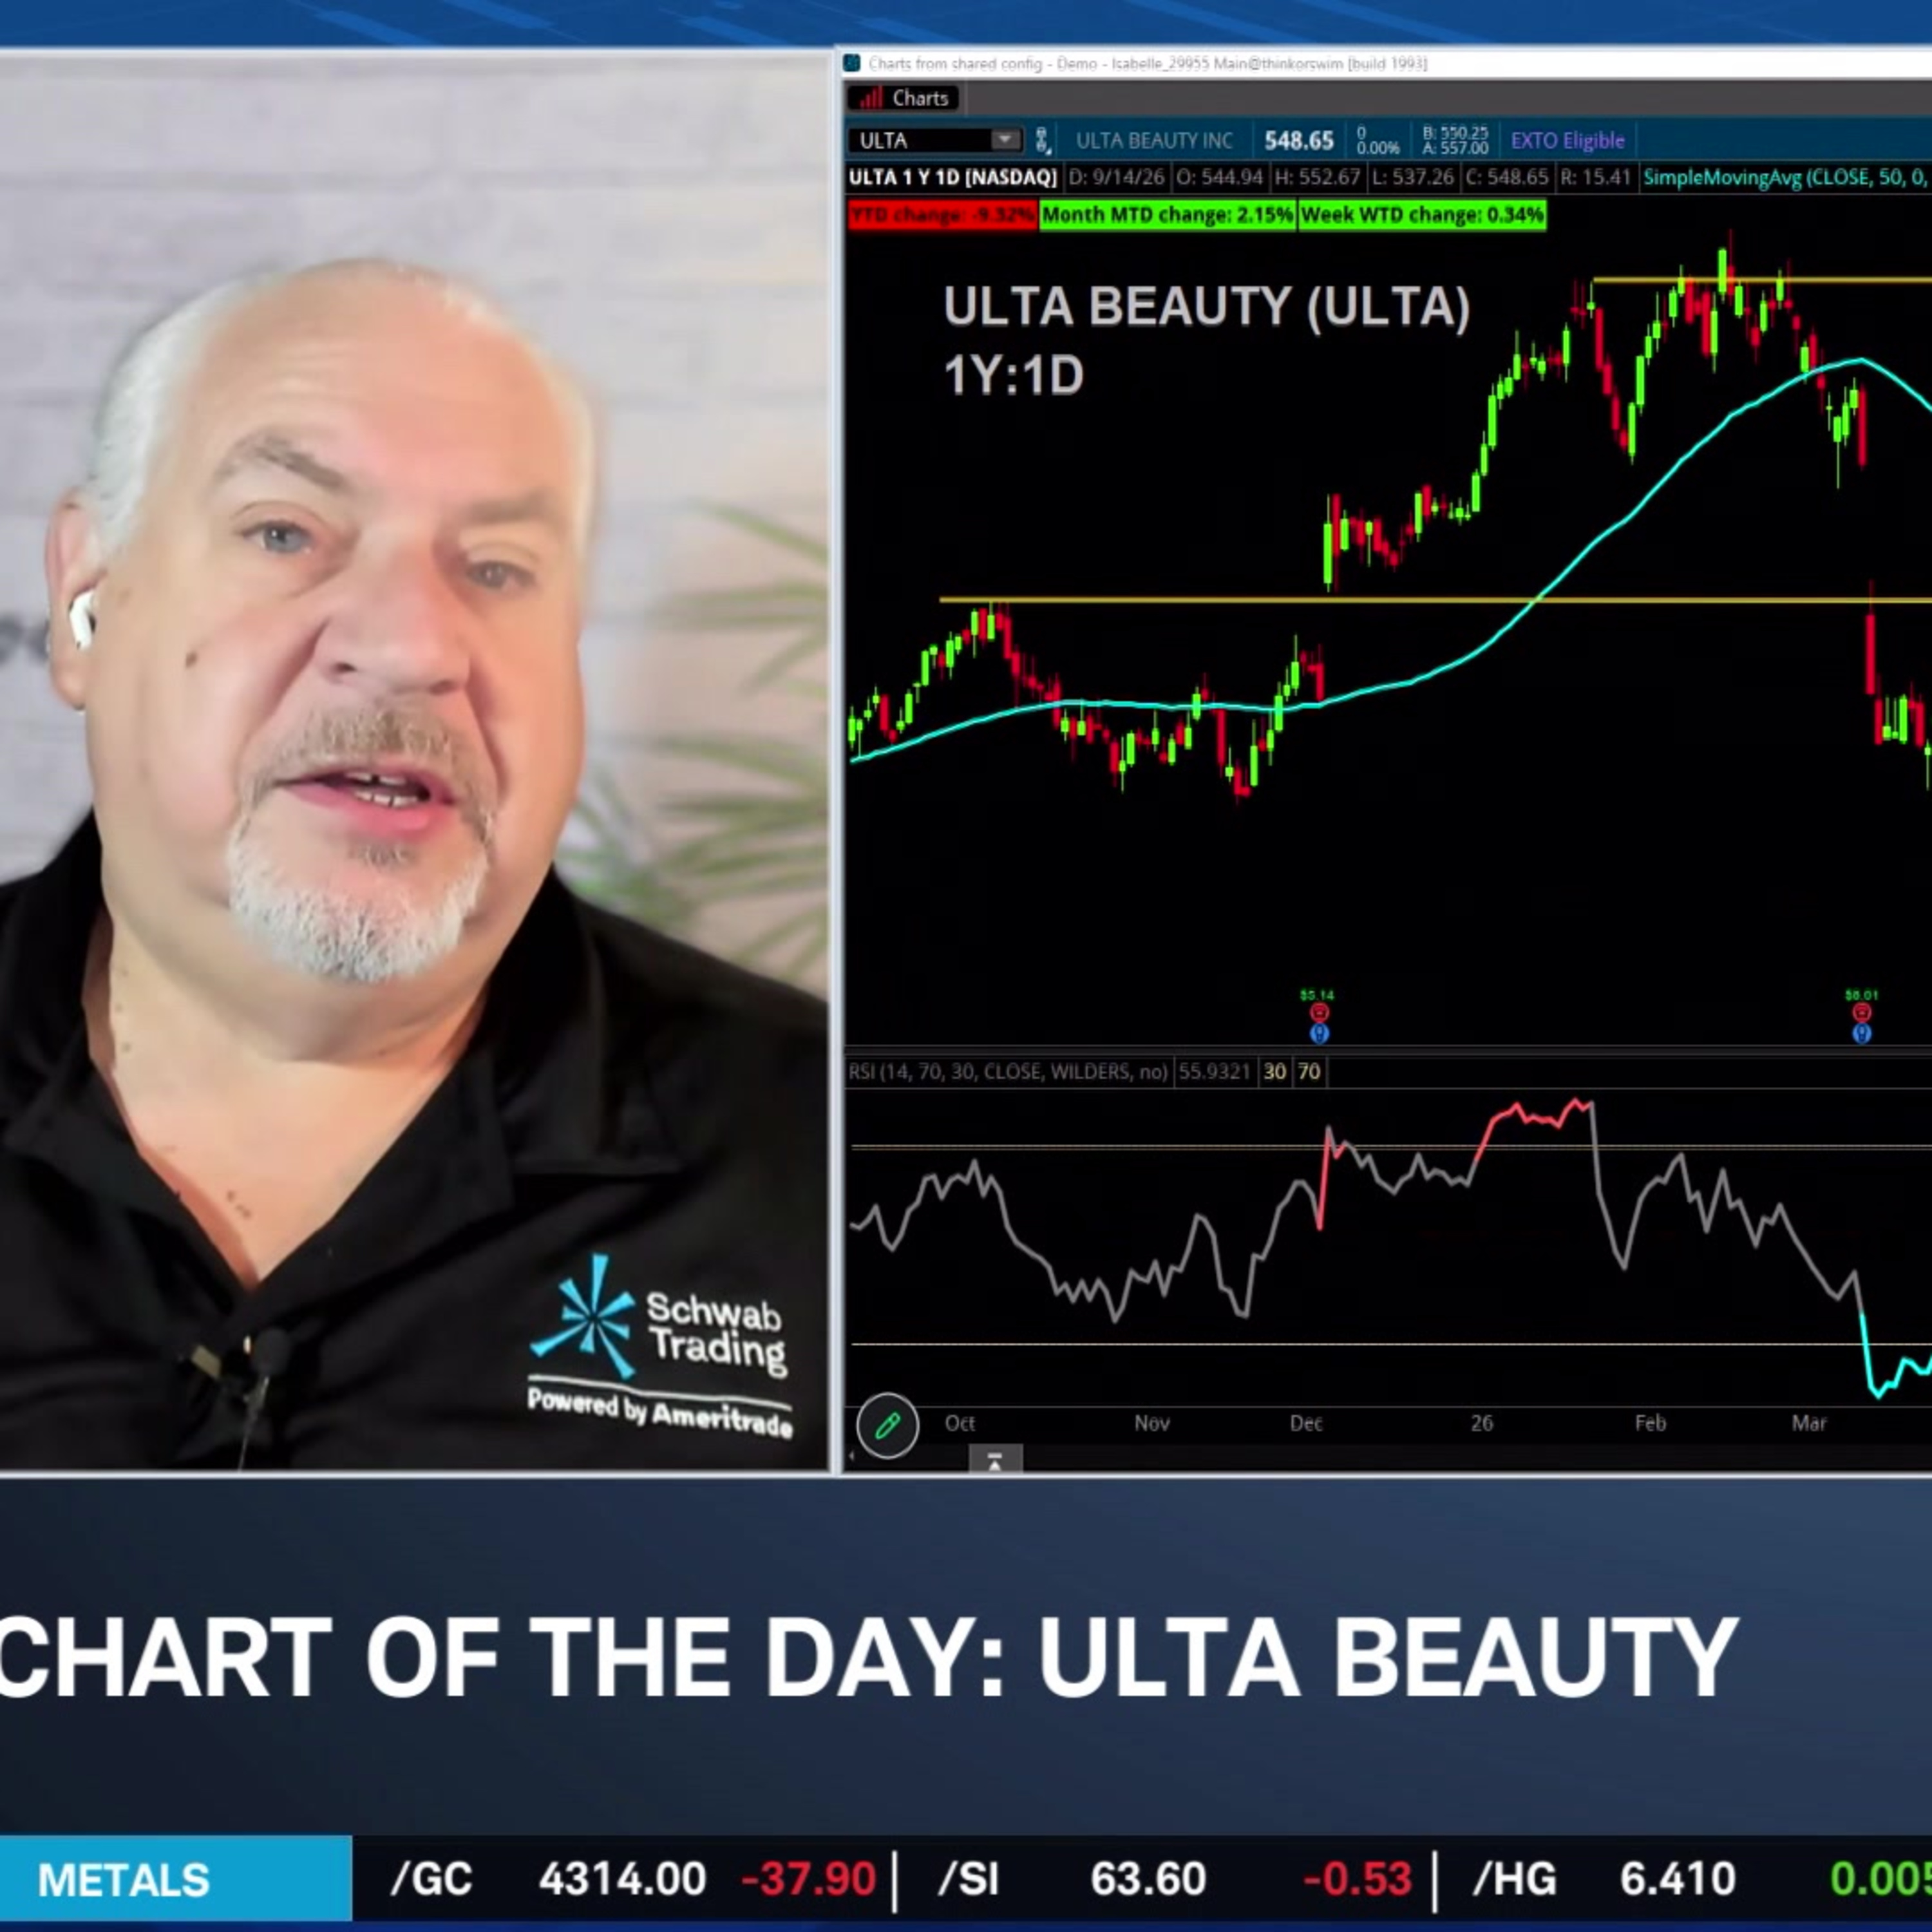
Task: Click the Feb label on the time axis
Action: click(x=1650, y=1423)
